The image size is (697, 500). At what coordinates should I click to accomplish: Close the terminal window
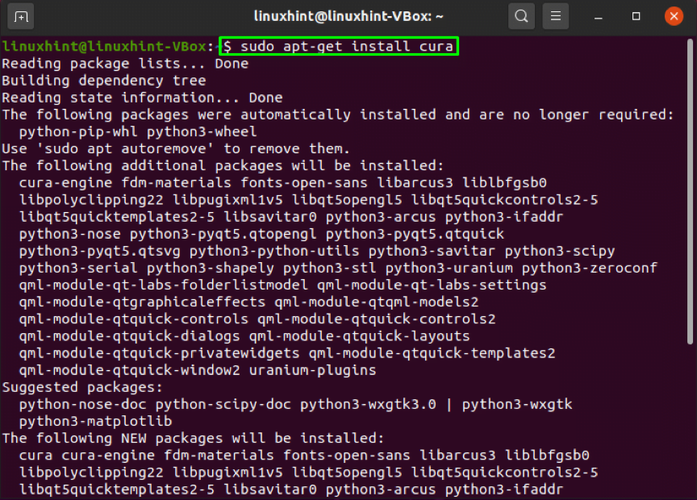[x=674, y=16]
